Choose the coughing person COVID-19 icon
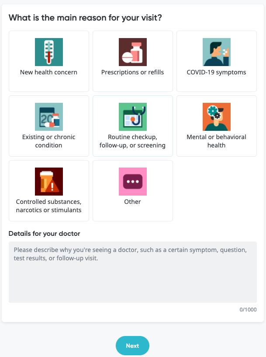The width and height of the screenshot is (266, 357). coord(217,52)
